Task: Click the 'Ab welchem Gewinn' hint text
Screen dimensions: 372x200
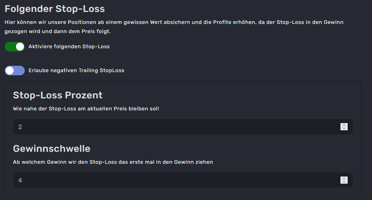Action: click(x=113, y=162)
